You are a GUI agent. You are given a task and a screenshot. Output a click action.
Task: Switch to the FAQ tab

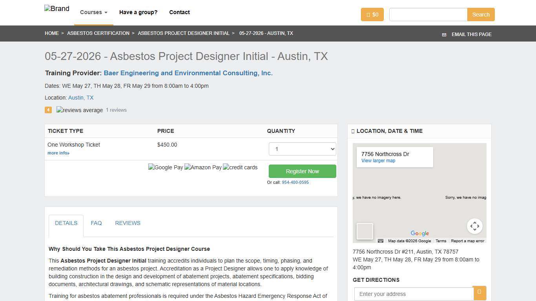pyautogui.click(x=96, y=223)
